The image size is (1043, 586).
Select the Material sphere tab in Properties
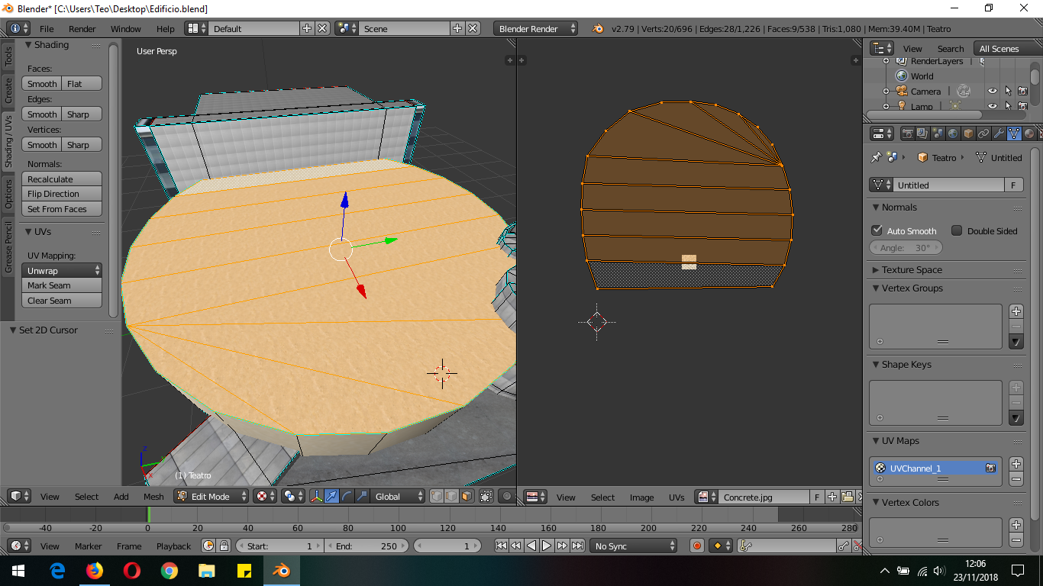click(1029, 134)
